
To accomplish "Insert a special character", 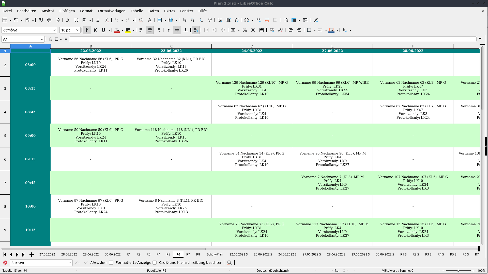I will pyautogui.click(x=247, y=20).
